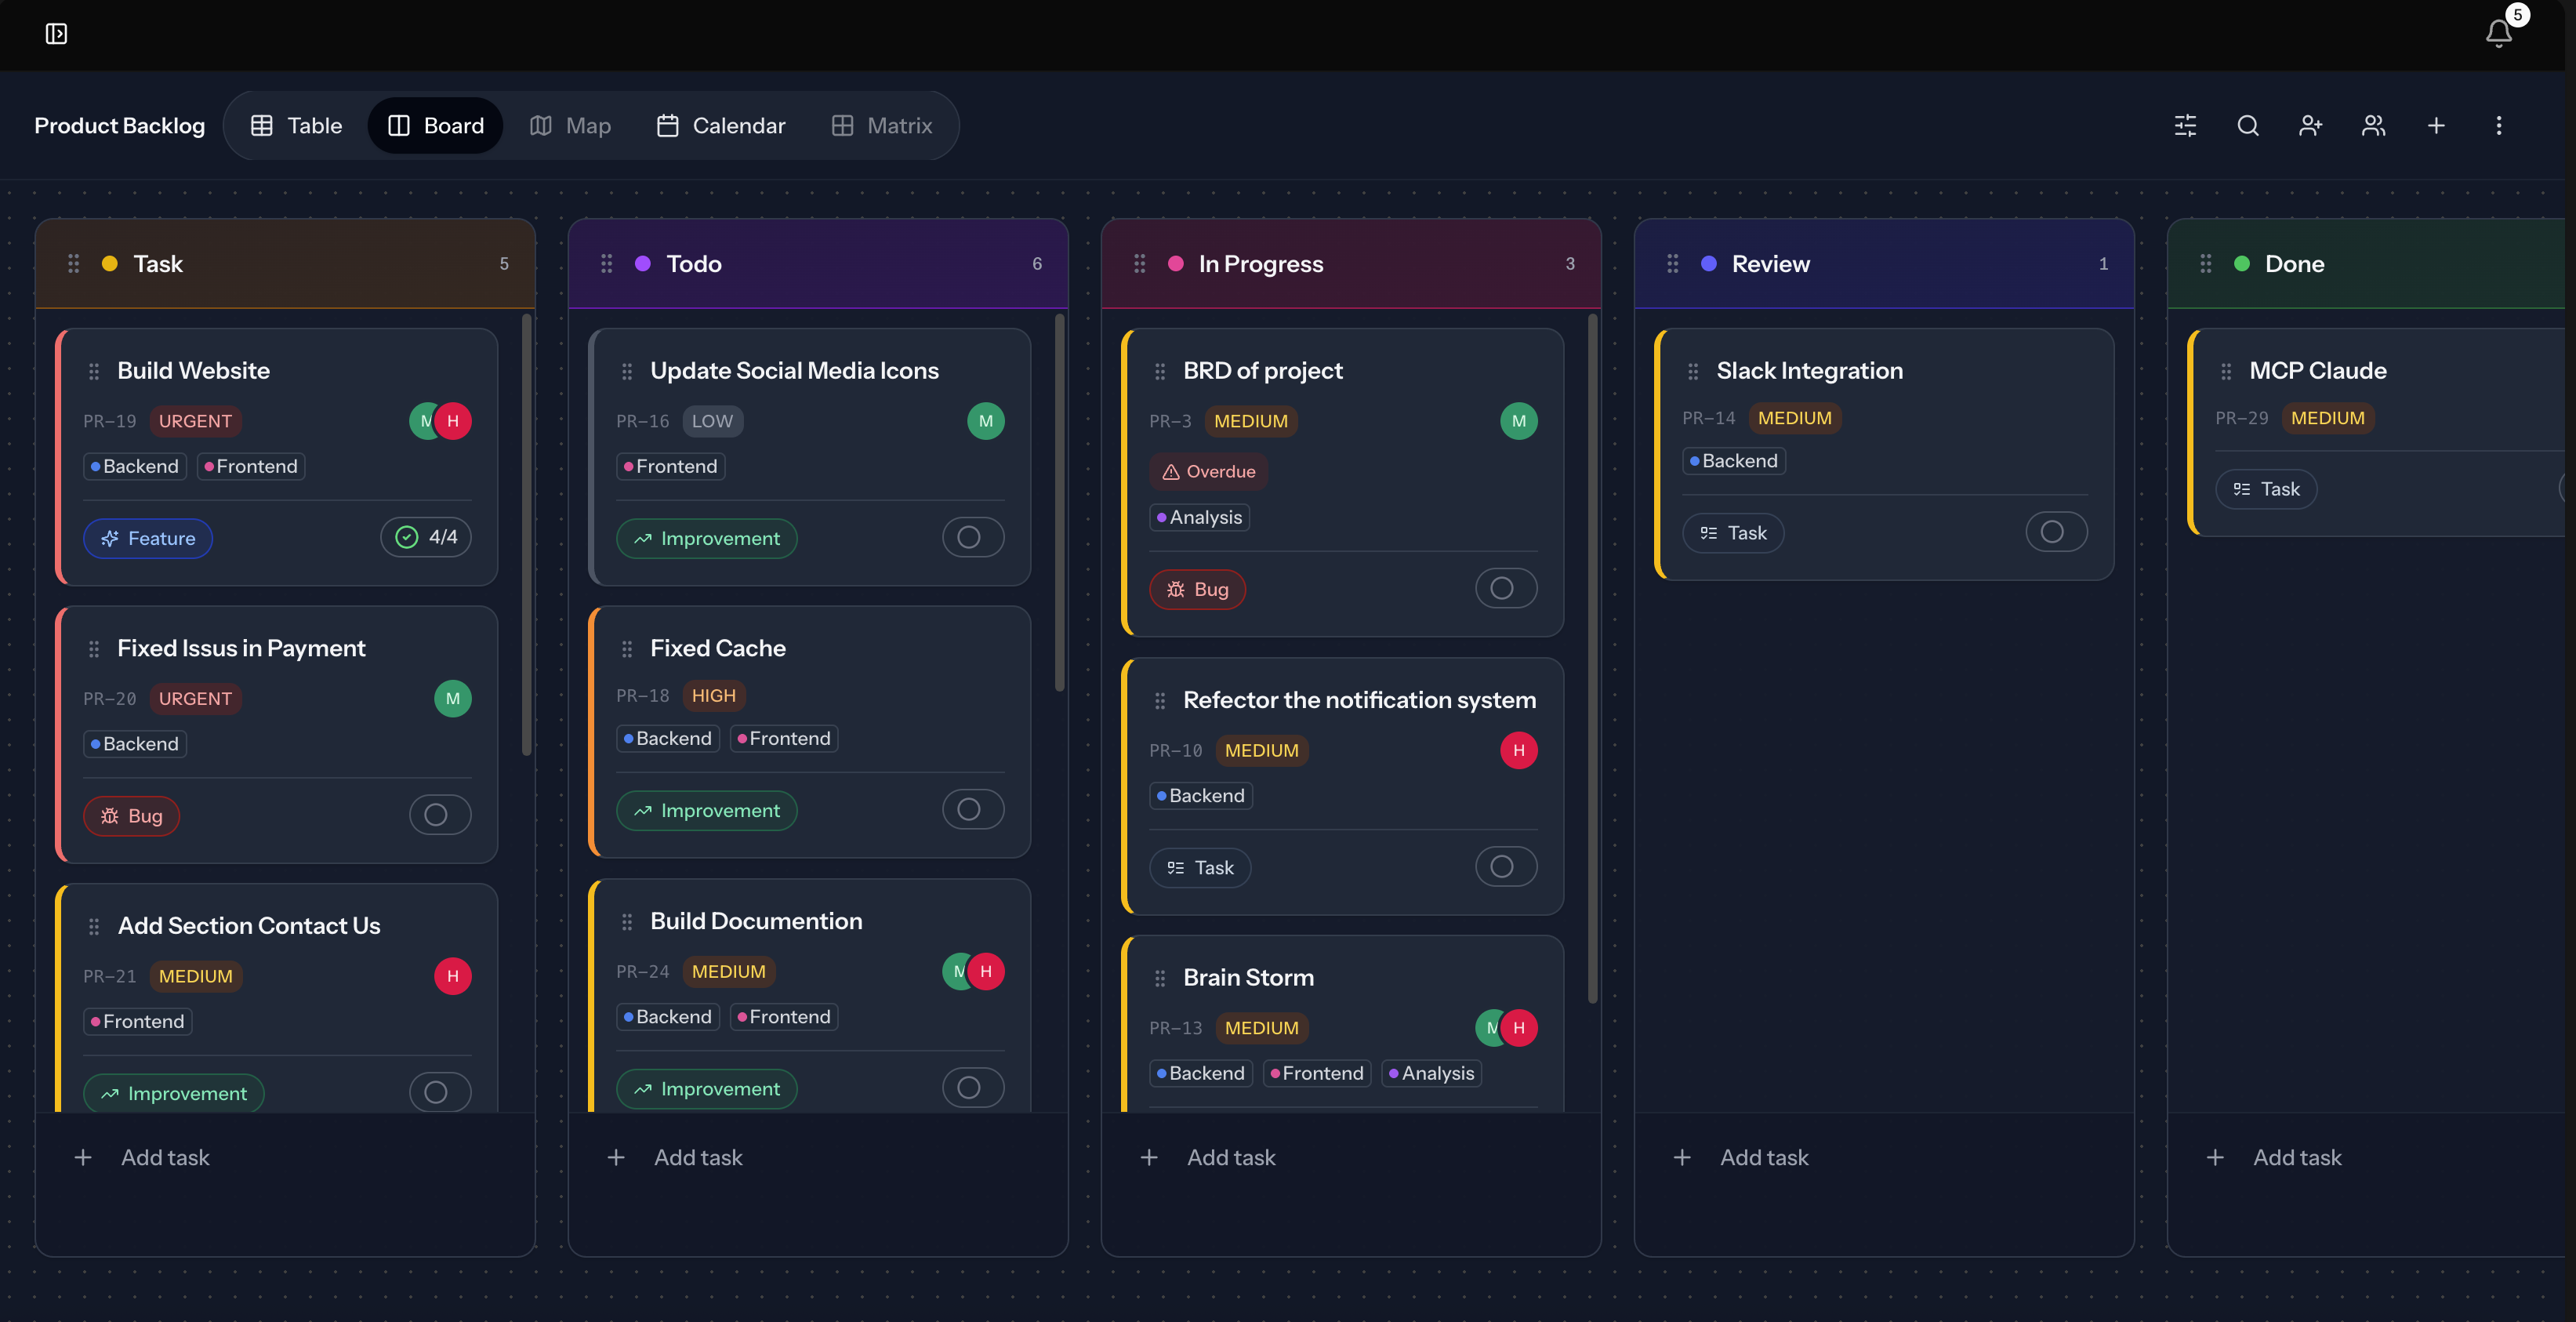
Task: Click the pink In Progress column color dot
Action: click(1176, 264)
